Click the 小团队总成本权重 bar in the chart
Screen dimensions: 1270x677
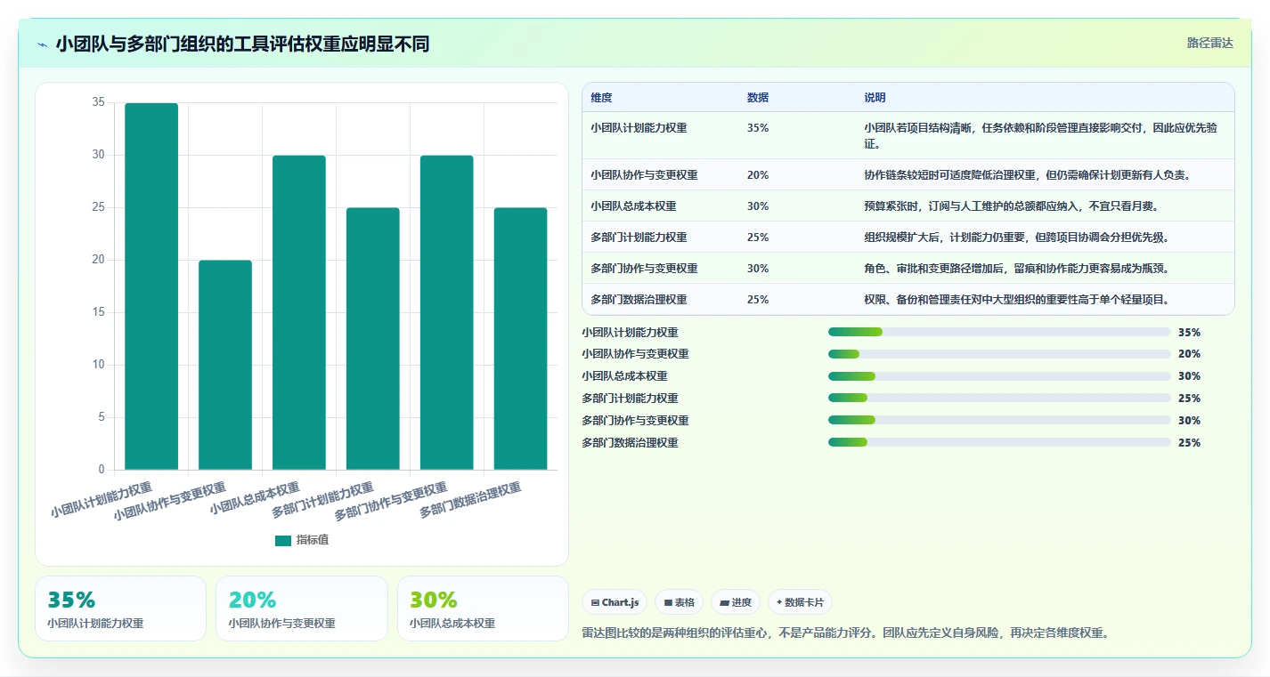(x=299, y=312)
